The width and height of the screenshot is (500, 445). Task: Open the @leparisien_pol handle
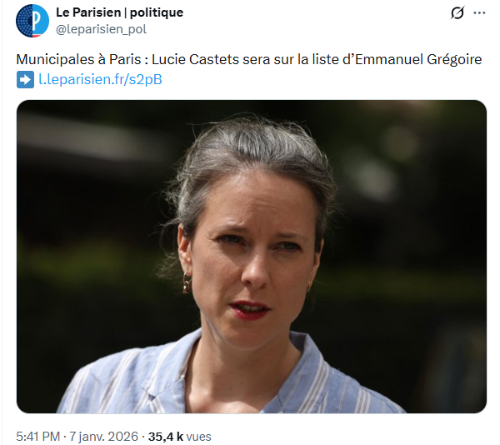click(102, 29)
